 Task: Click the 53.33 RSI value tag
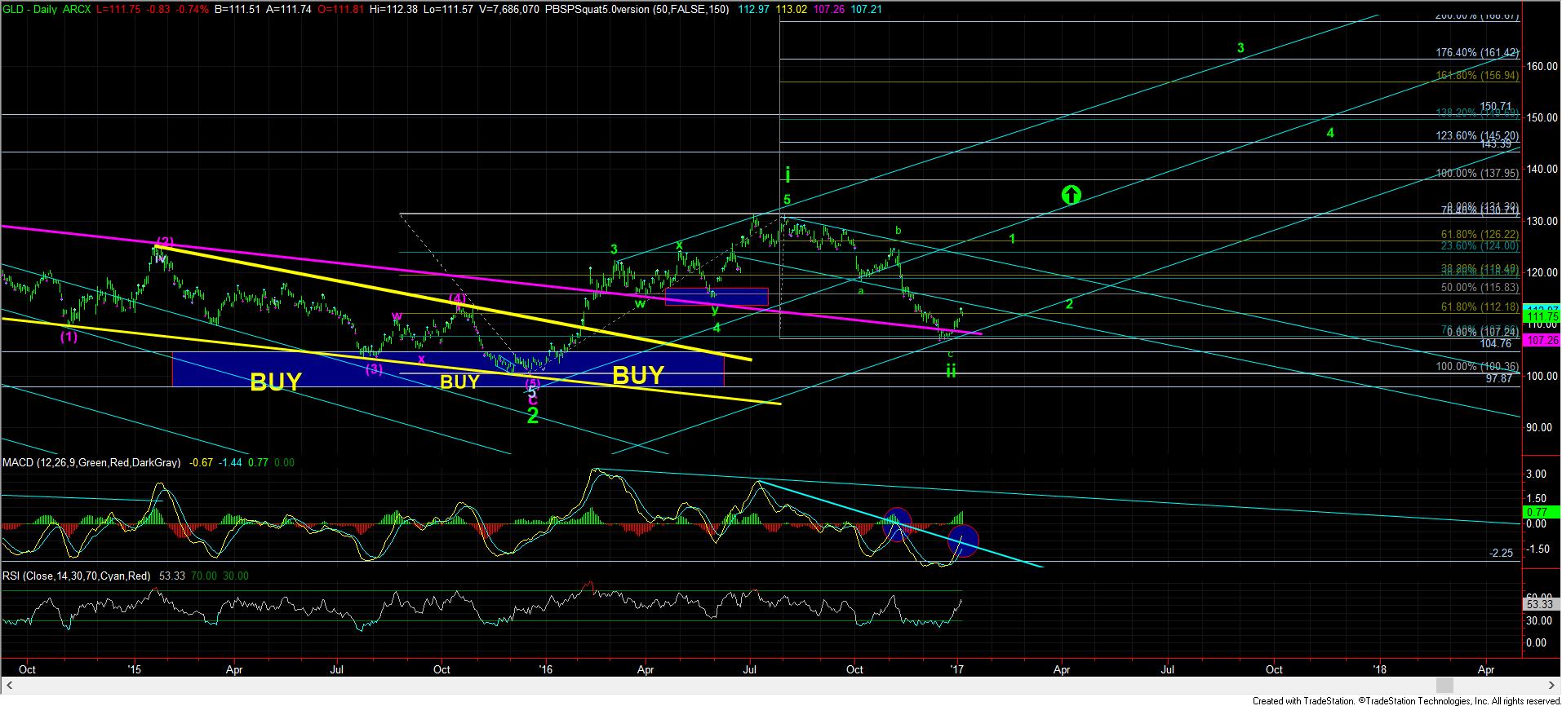click(x=1542, y=604)
